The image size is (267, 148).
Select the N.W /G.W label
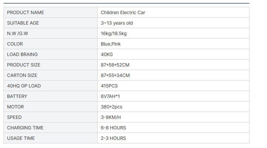pyautogui.click(x=20, y=33)
